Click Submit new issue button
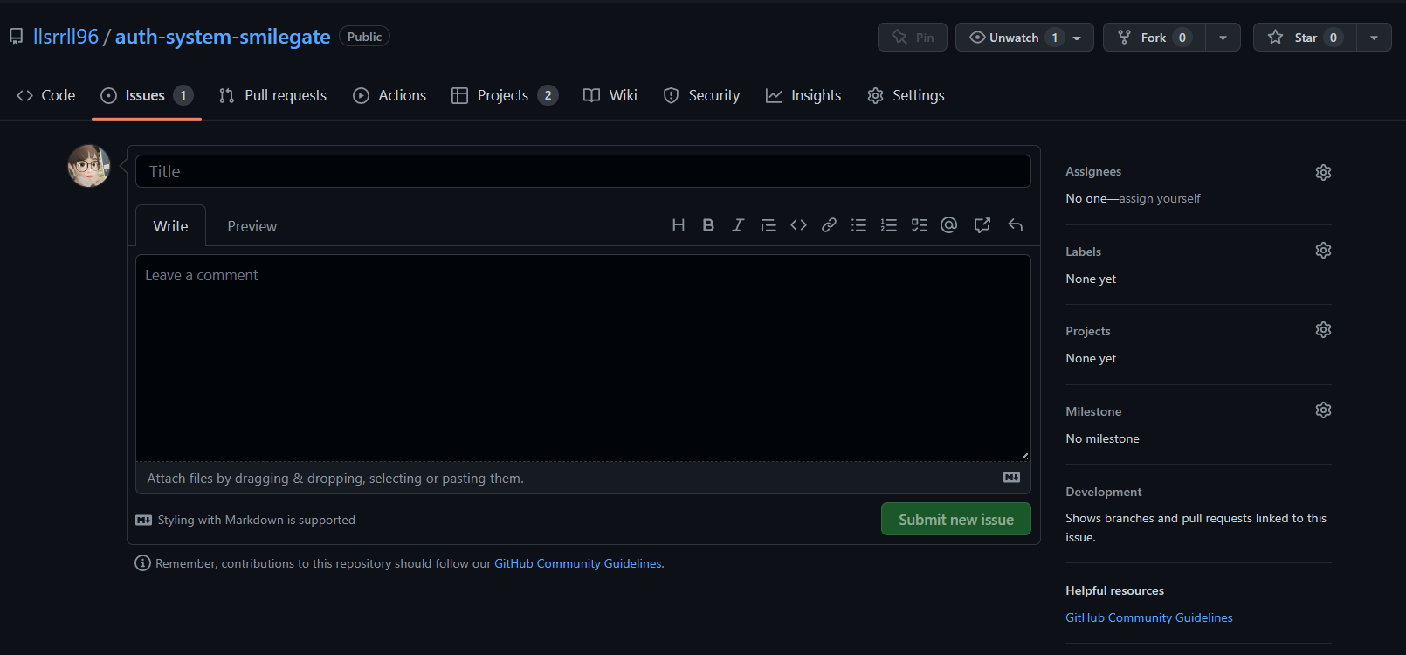The image size is (1406, 655). pyautogui.click(x=956, y=519)
